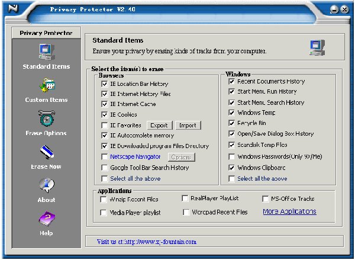Toggle Scandisk Temp Files checkbox
The height and width of the screenshot is (260, 355).
[x=231, y=145]
